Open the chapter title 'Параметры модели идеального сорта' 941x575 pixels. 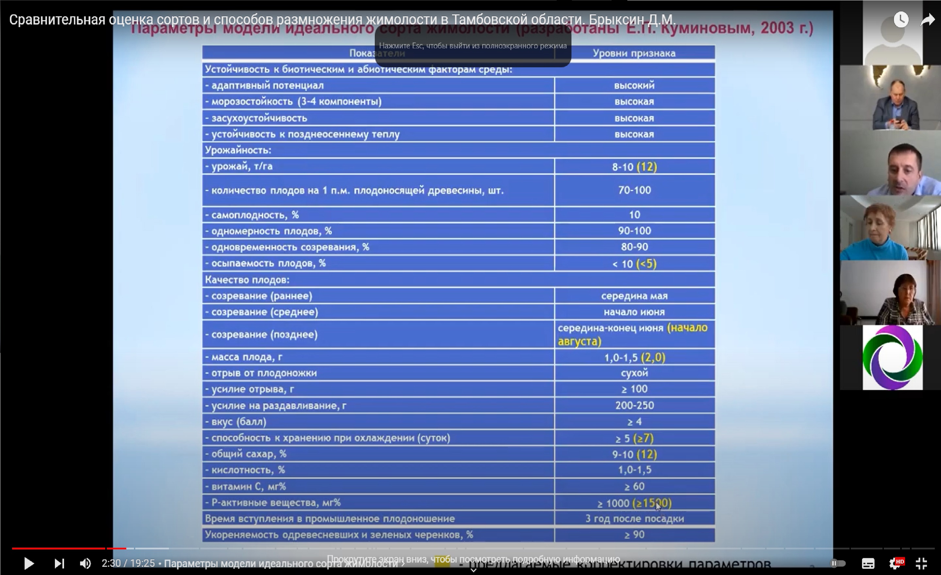283,564
